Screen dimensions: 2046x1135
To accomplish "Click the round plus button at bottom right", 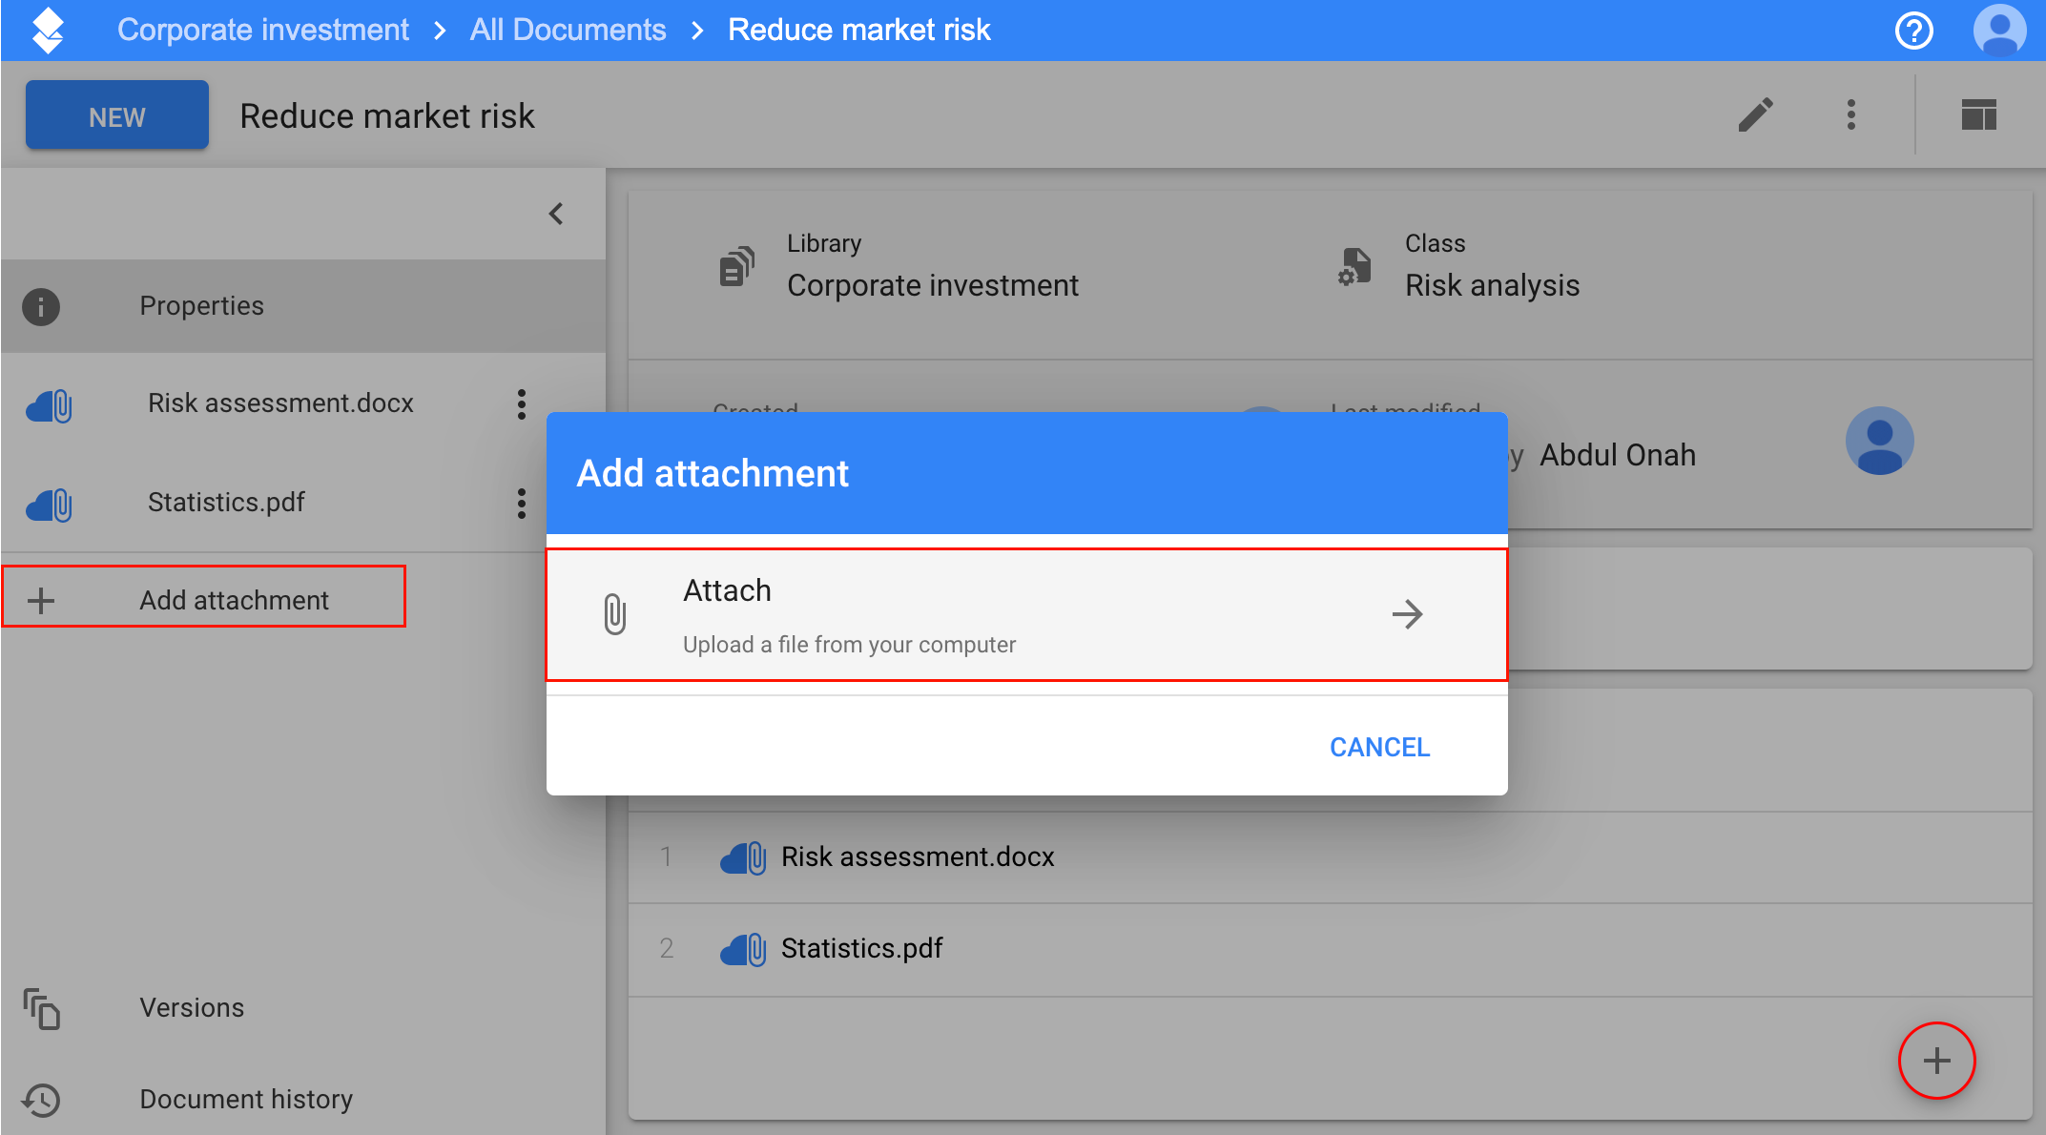I will tap(1936, 1061).
